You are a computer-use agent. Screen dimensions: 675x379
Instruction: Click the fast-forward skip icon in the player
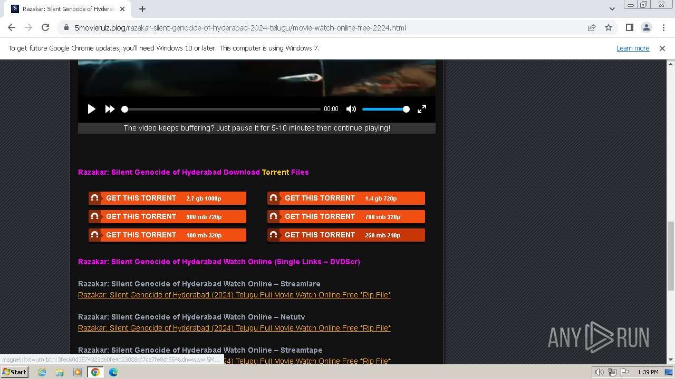click(x=110, y=109)
